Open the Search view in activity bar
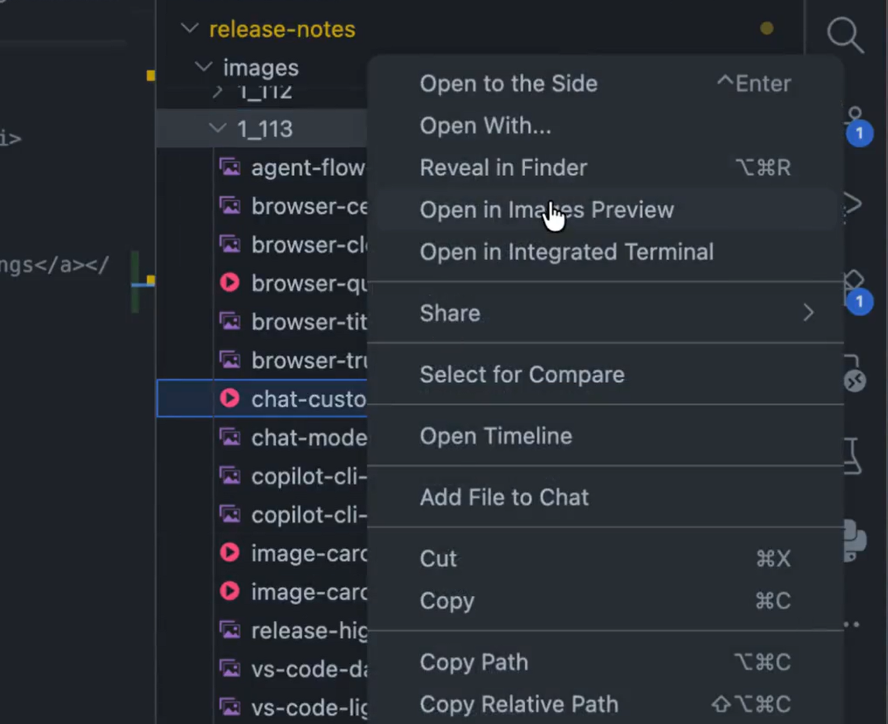This screenshot has width=888, height=724. 845,35
